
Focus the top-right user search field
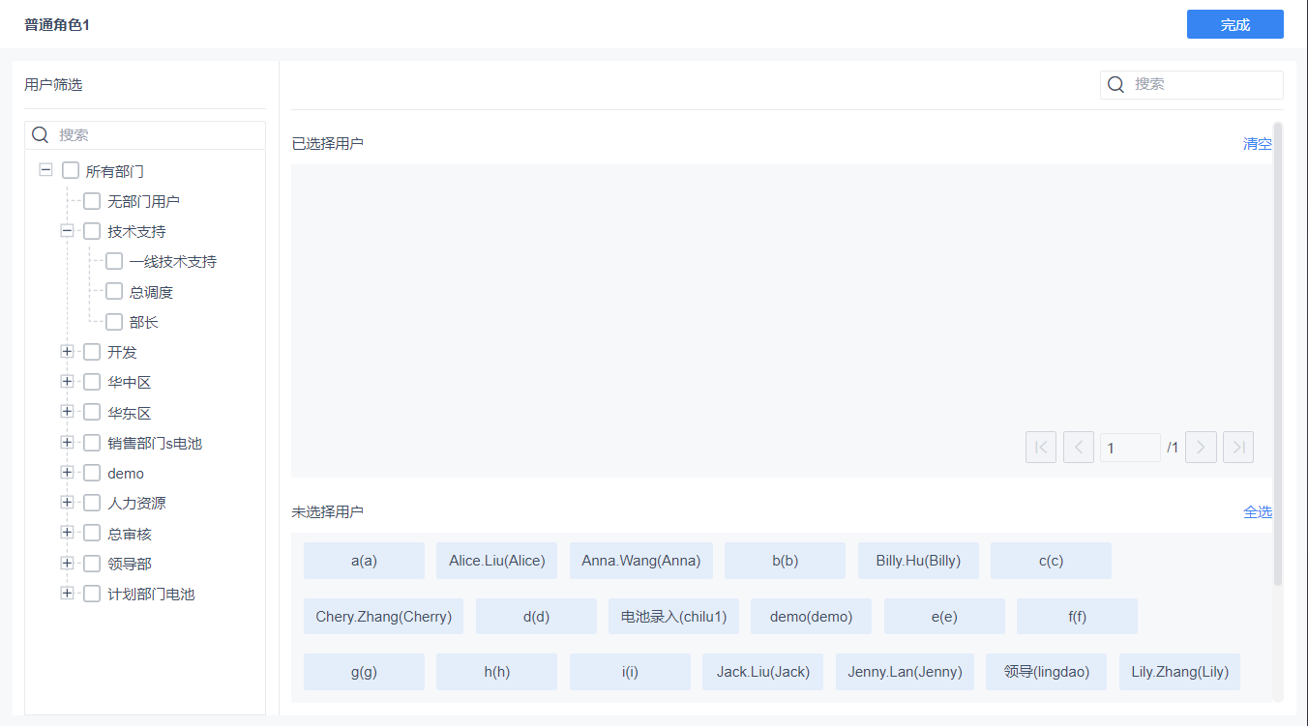coord(1192,84)
